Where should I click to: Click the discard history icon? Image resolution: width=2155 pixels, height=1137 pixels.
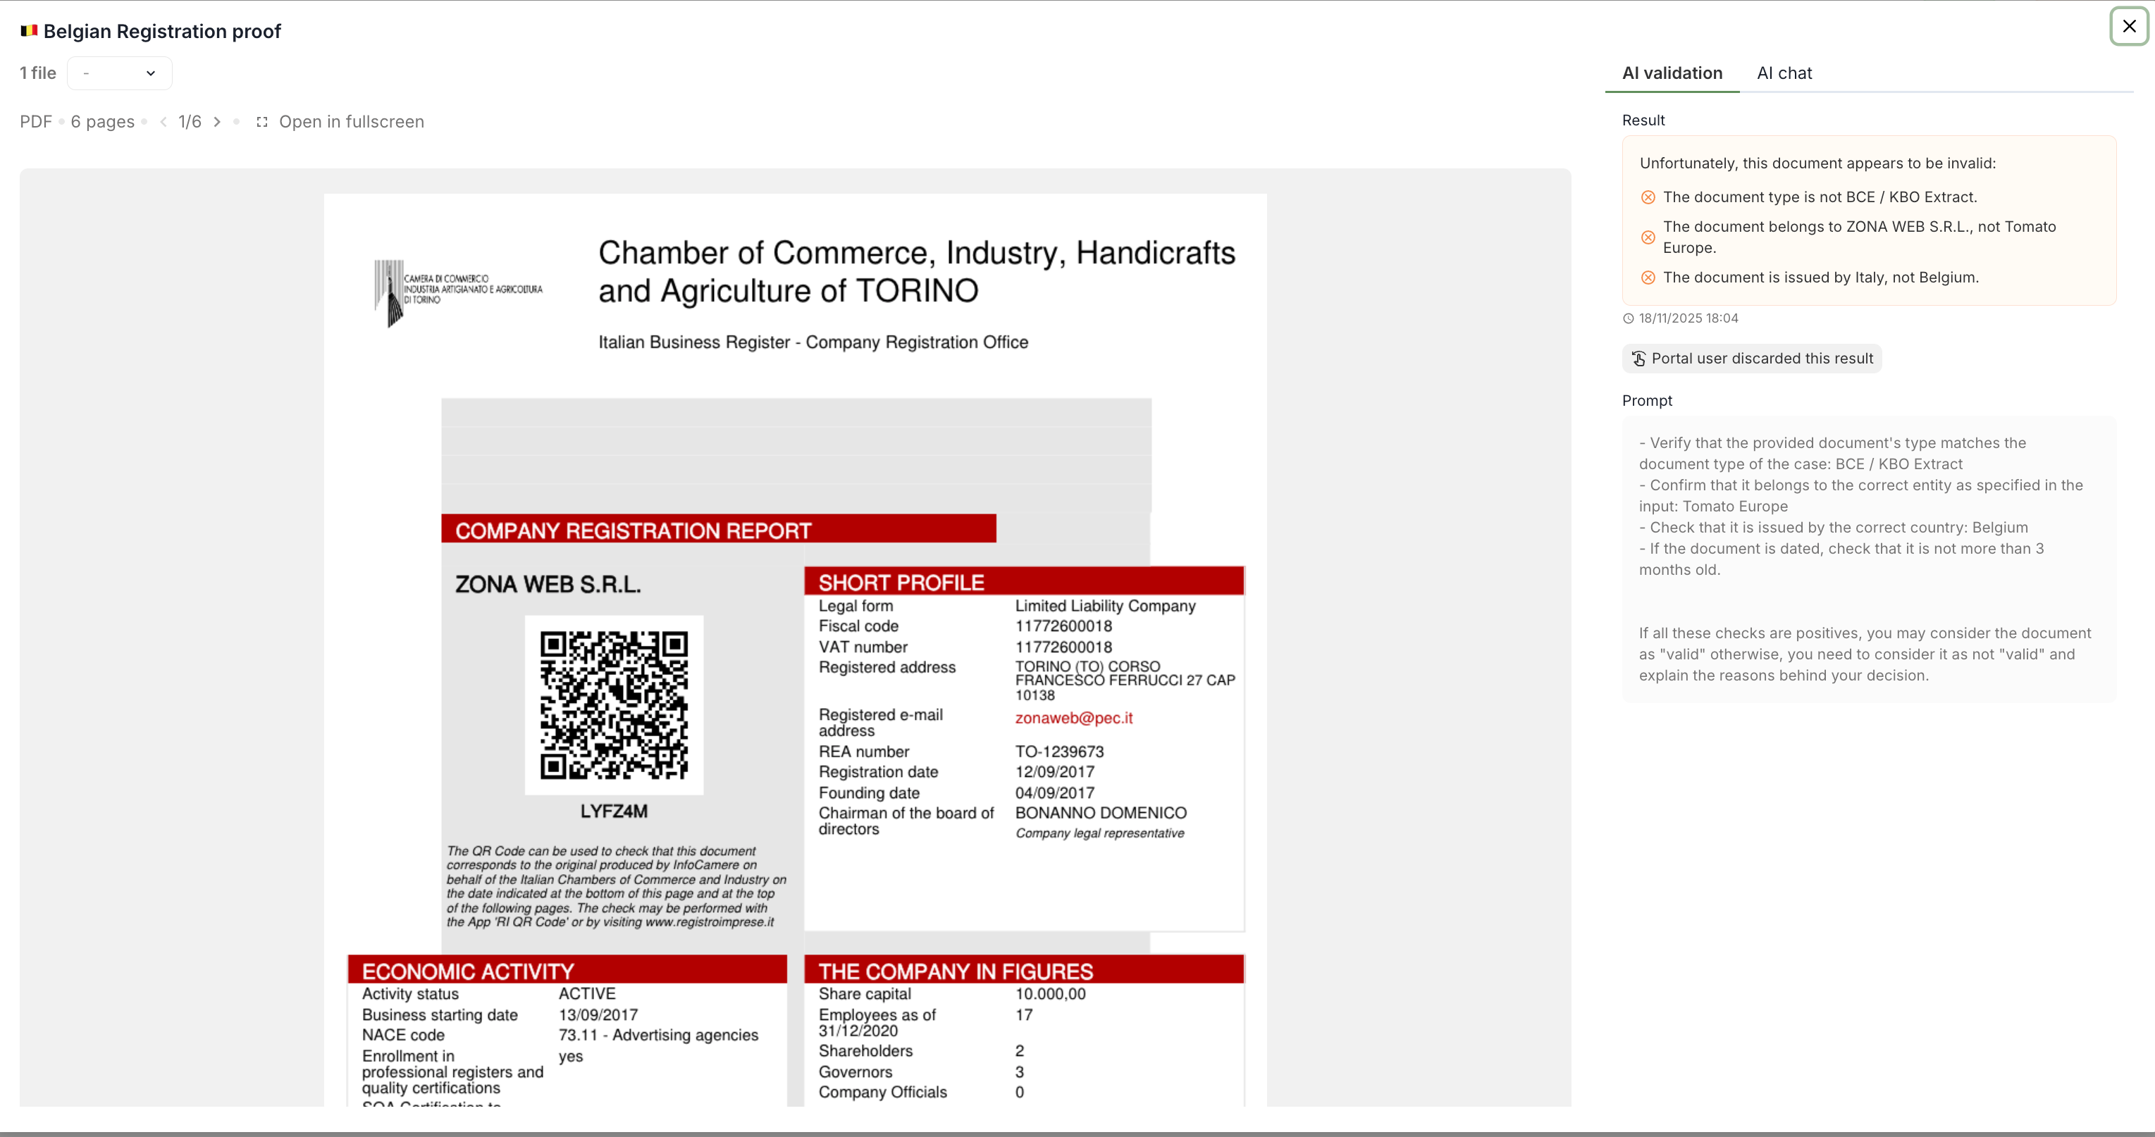[x=1638, y=359]
